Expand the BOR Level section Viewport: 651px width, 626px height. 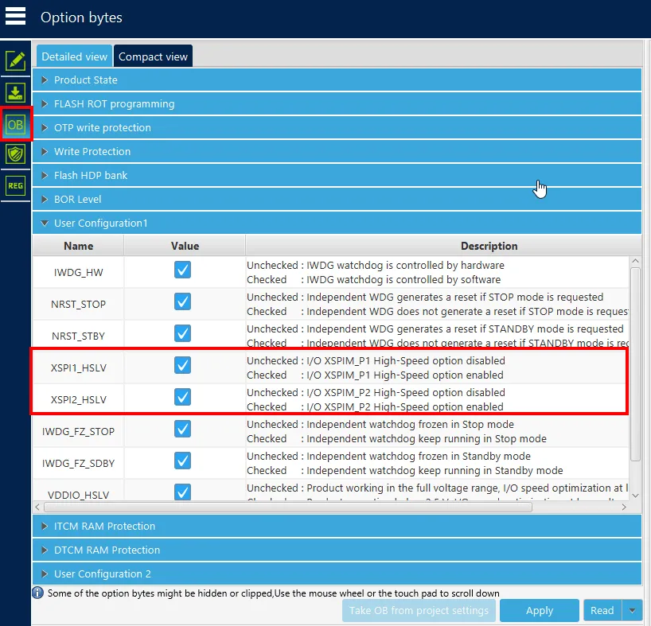337,199
